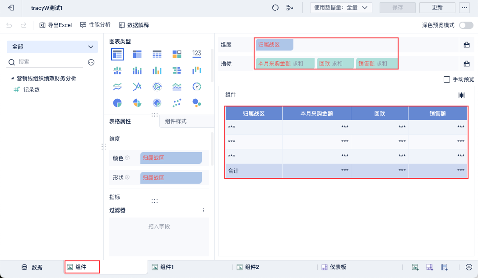Open the 指标 row clear/toolbox icon
Viewport: 478px width, 278px height.
[466, 64]
